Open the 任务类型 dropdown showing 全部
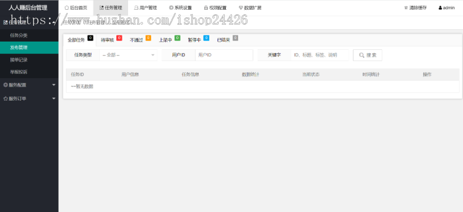This screenshot has width=463, height=212. [129, 55]
